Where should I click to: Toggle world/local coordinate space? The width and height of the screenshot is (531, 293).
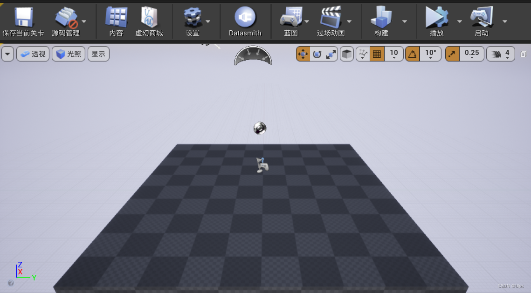(x=347, y=54)
